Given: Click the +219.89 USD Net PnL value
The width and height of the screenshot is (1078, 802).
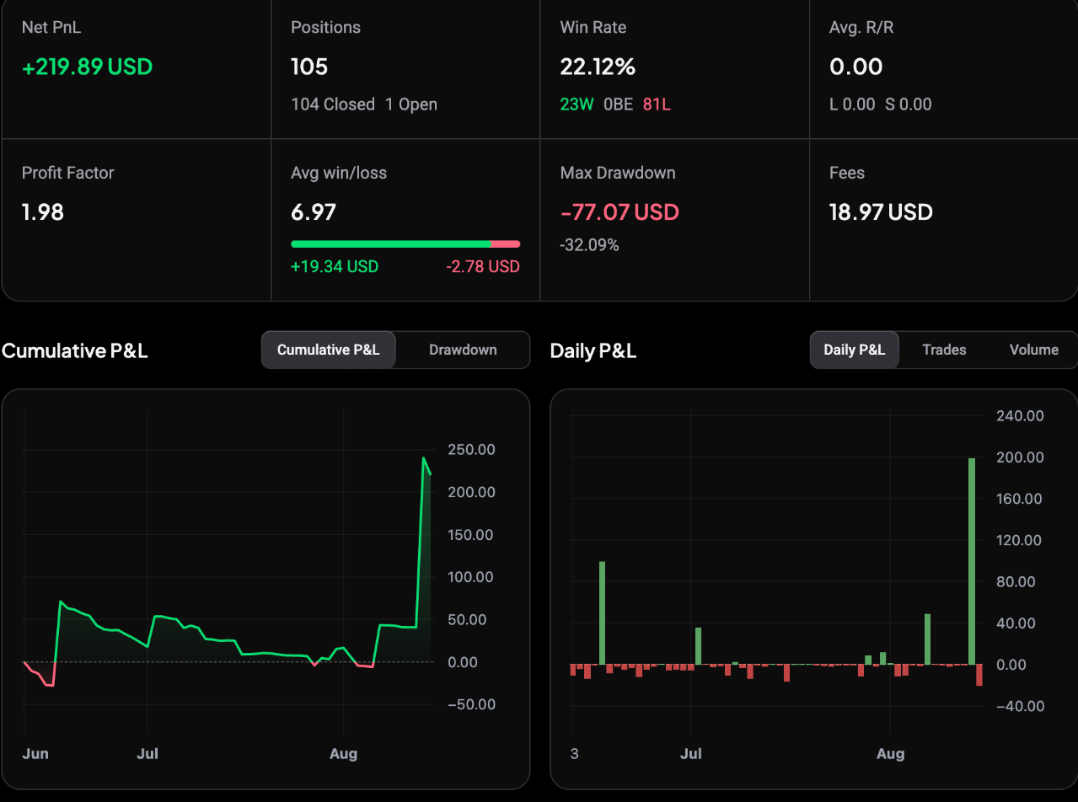Looking at the screenshot, I should click(88, 67).
